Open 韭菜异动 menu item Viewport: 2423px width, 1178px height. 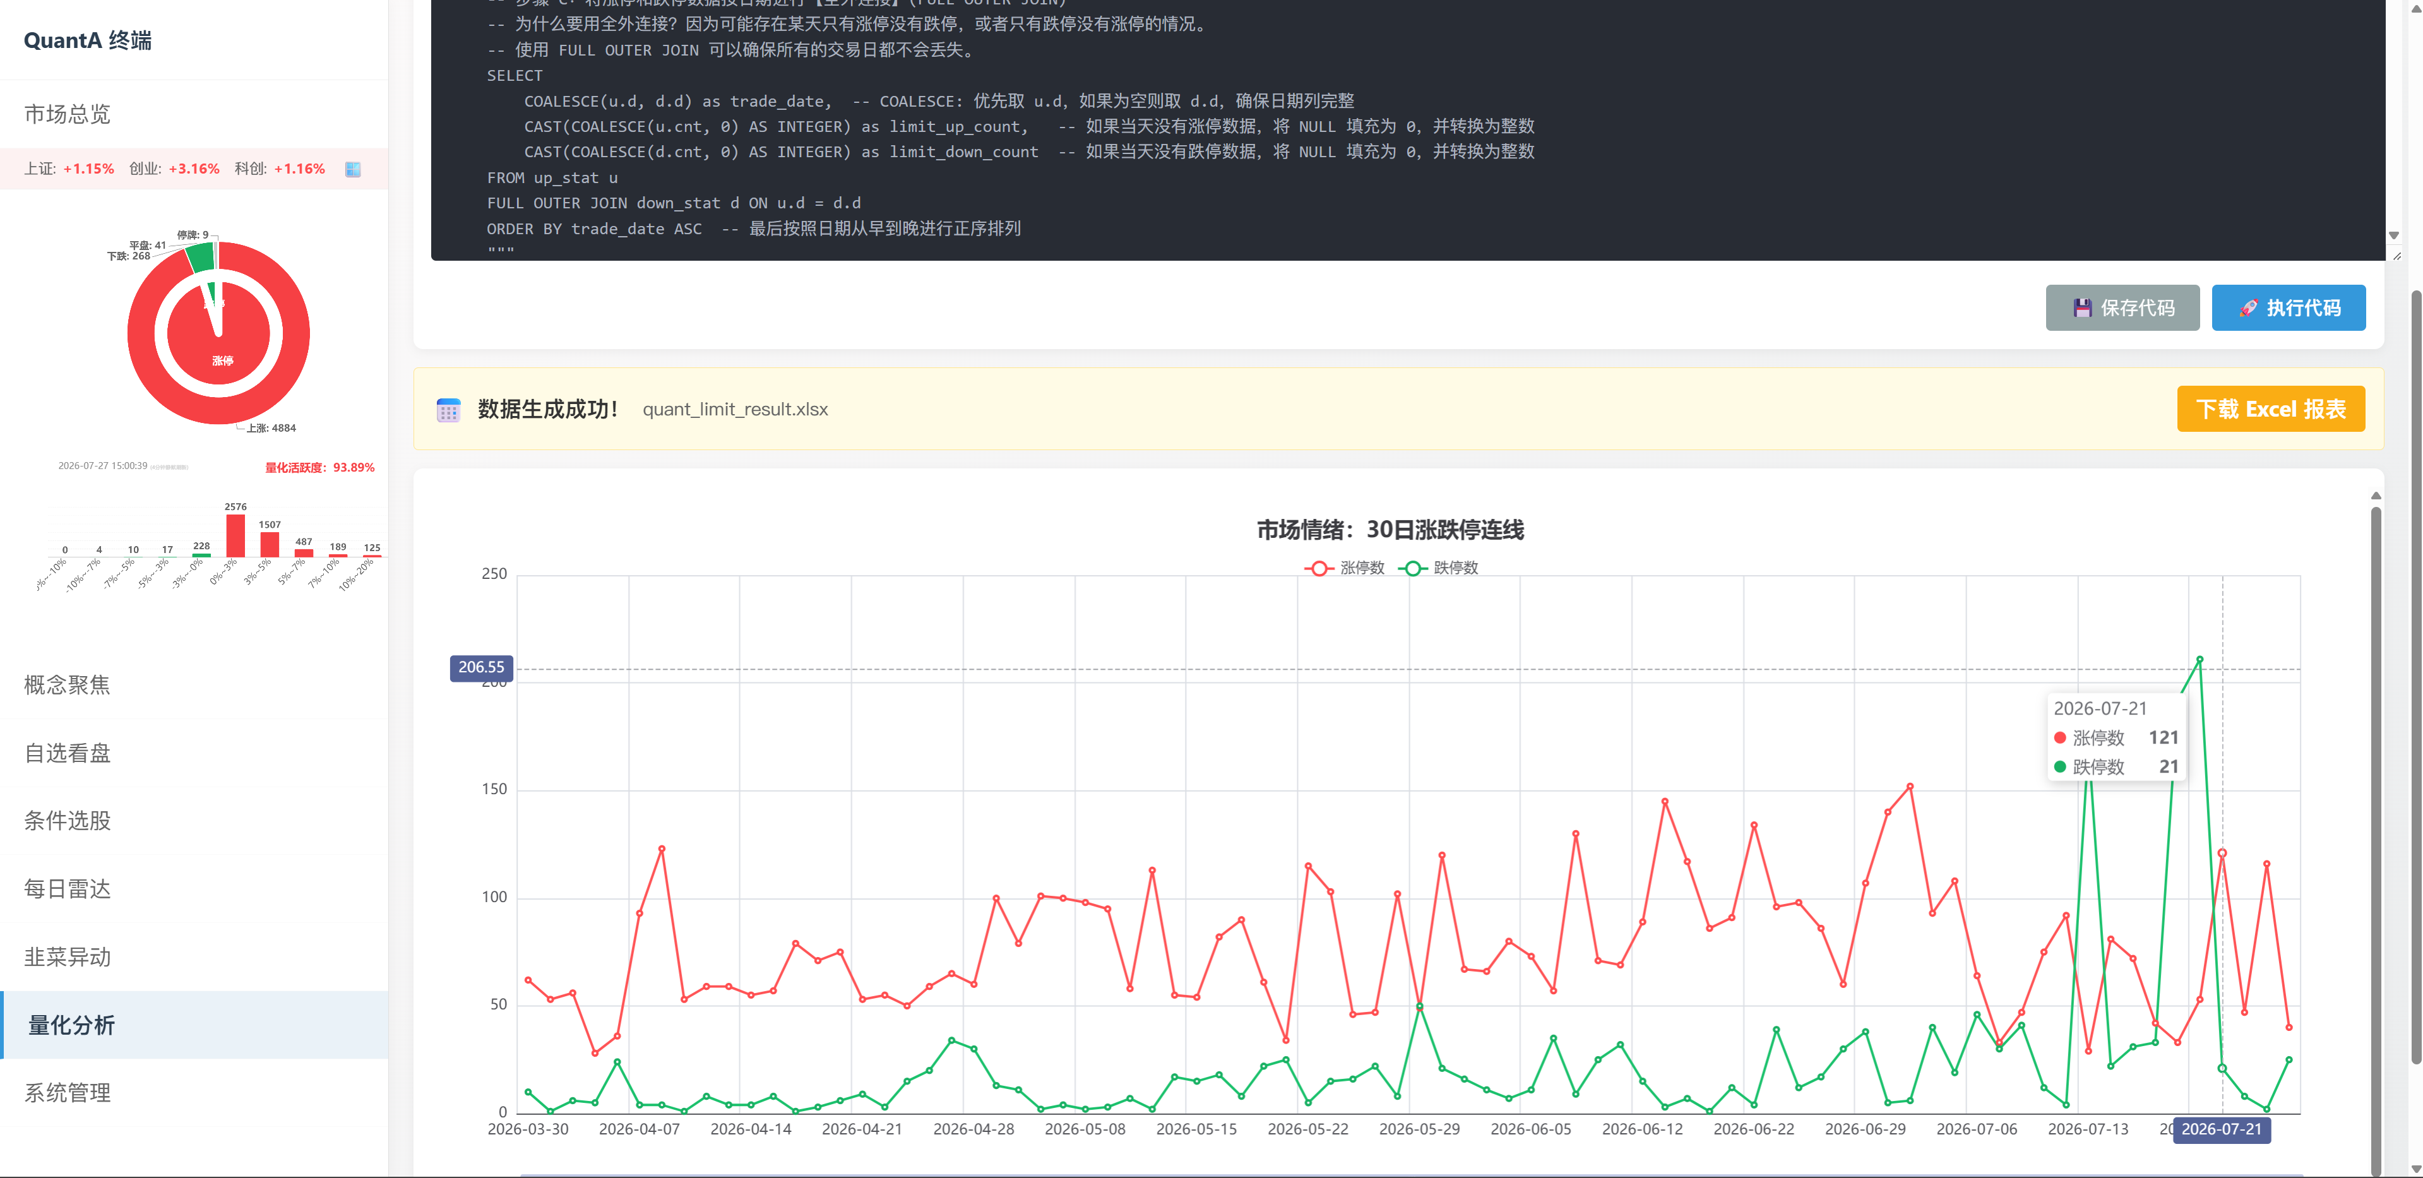[67, 956]
